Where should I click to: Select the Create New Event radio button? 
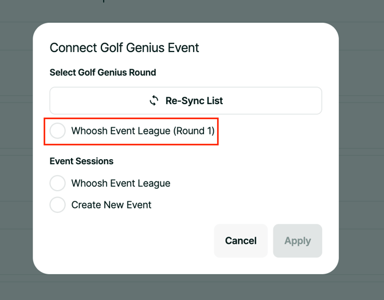click(57, 204)
